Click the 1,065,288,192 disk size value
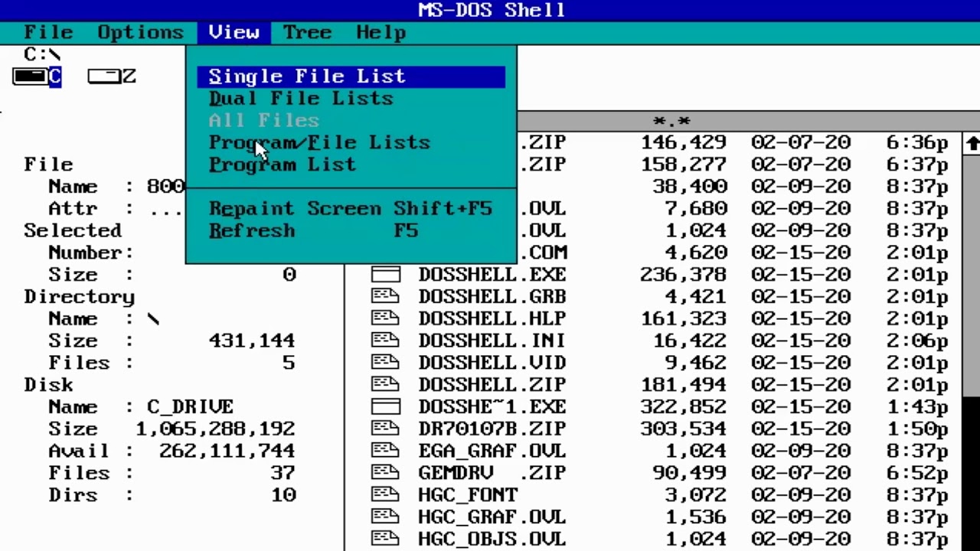Viewport: 980px width, 551px height. point(215,429)
